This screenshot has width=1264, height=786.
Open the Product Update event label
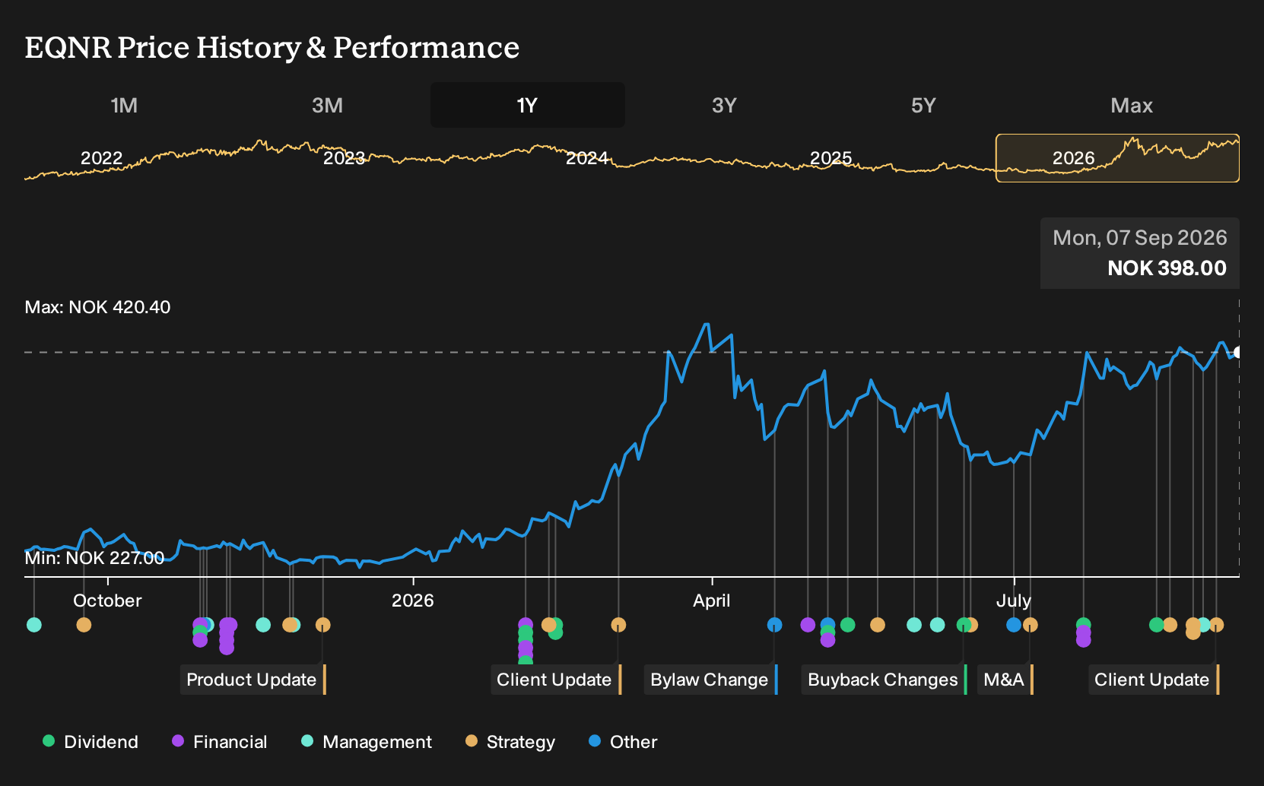click(253, 680)
